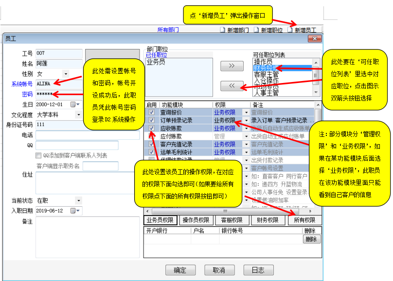Viewport: 393px width, 281px height.
Task: Open the 文化程度 dropdown
Action: pos(79,115)
